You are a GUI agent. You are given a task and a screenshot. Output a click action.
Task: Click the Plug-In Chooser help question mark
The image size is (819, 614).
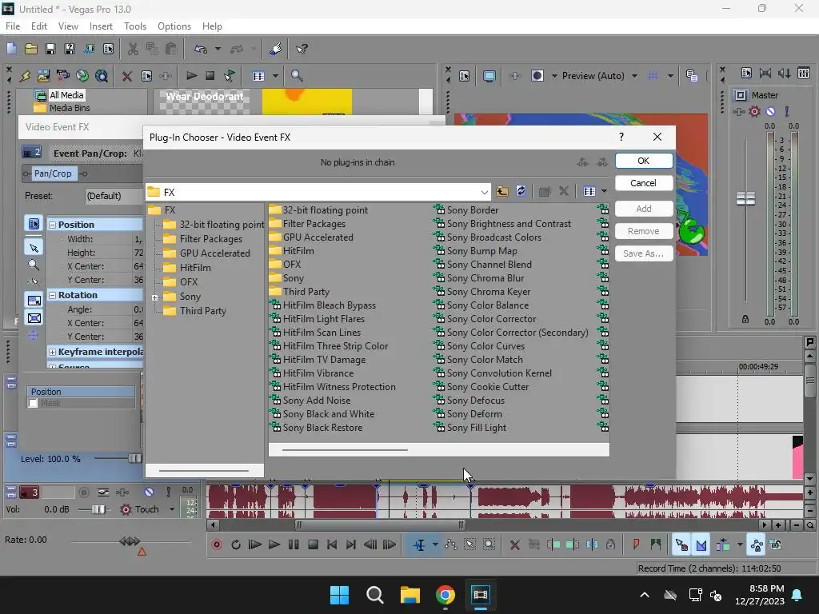pyautogui.click(x=621, y=137)
